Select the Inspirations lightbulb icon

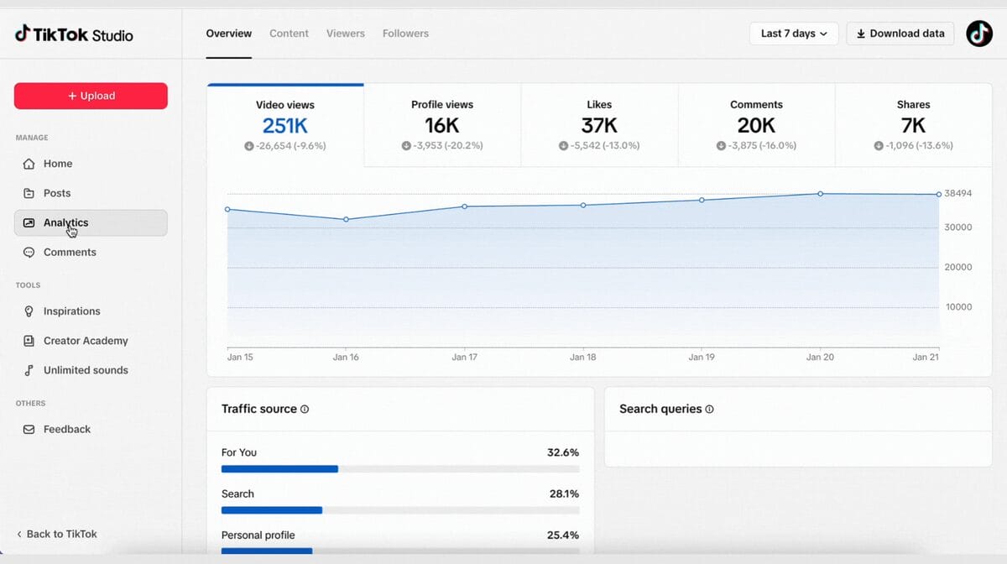(28, 311)
